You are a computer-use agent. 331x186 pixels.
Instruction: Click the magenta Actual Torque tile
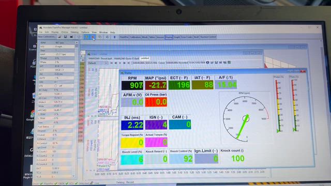pyautogui.click(x=156, y=142)
